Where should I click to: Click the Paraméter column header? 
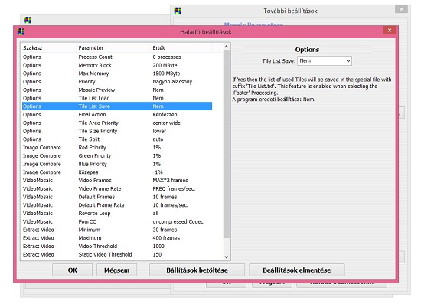point(113,47)
